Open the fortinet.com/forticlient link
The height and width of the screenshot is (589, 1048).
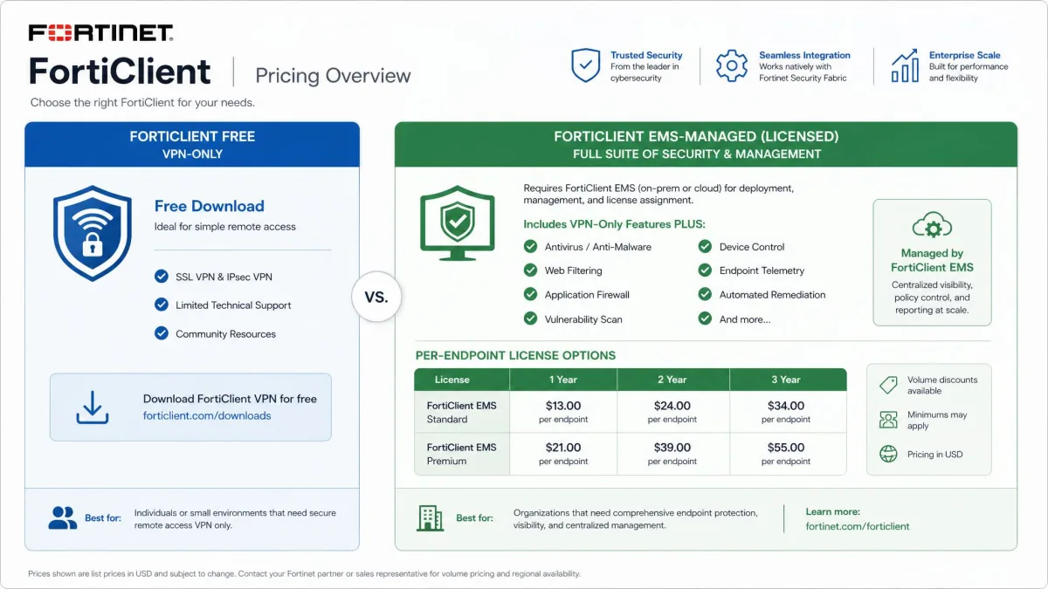(x=858, y=526)
